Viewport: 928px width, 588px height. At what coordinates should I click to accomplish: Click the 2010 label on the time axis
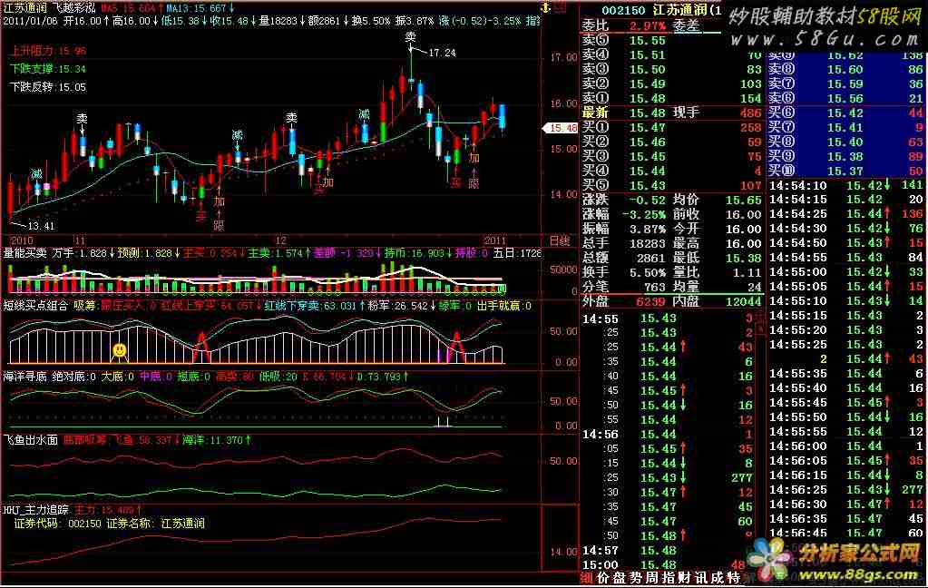tap(21, 240)
